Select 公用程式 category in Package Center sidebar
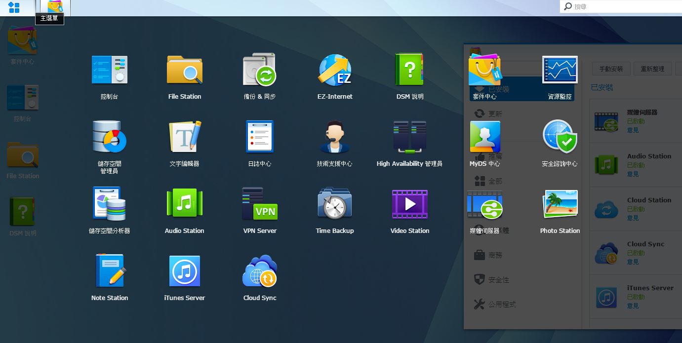Screen dimensions: 682x343 [495, 304]
